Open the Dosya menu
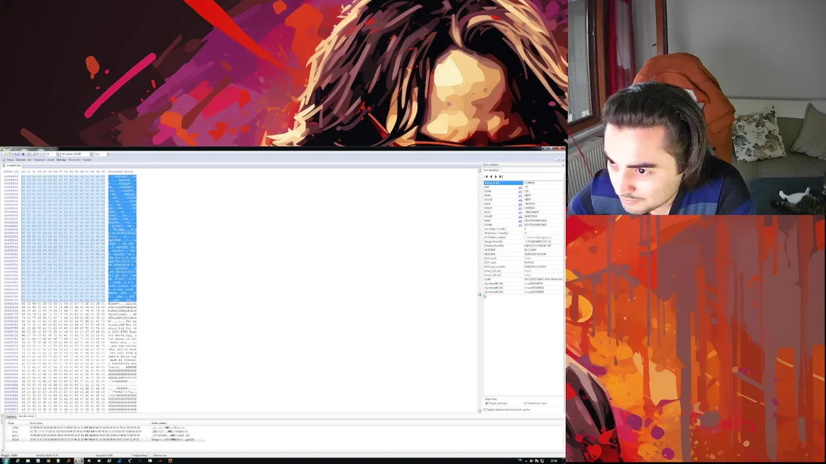 coord(10,160)
